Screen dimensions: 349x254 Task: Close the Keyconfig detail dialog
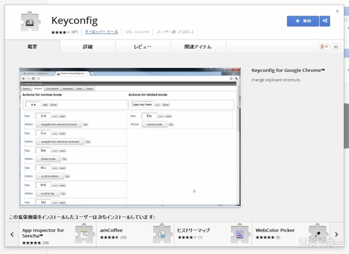tap(337, 11)
